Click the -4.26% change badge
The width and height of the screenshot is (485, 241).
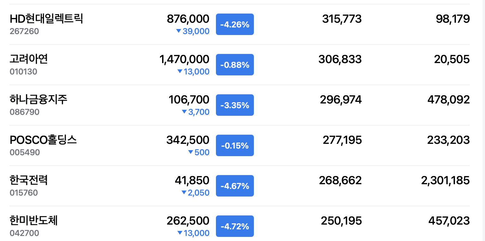[x=235, y=24]
